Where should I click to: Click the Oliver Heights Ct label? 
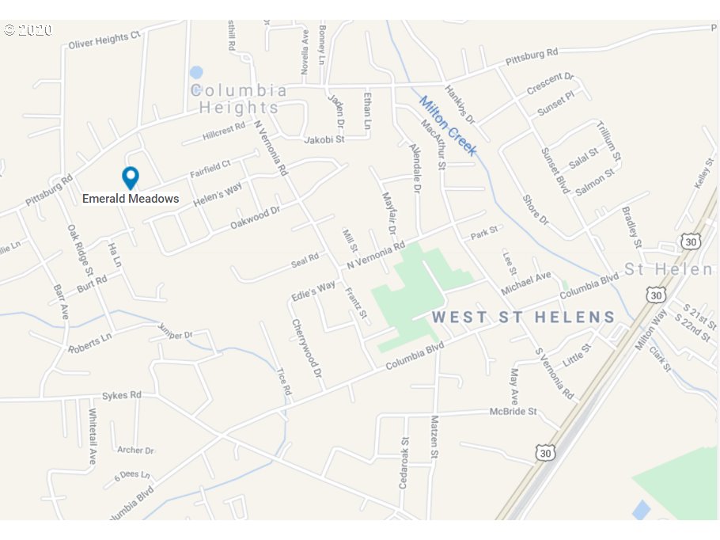point(104,40)
